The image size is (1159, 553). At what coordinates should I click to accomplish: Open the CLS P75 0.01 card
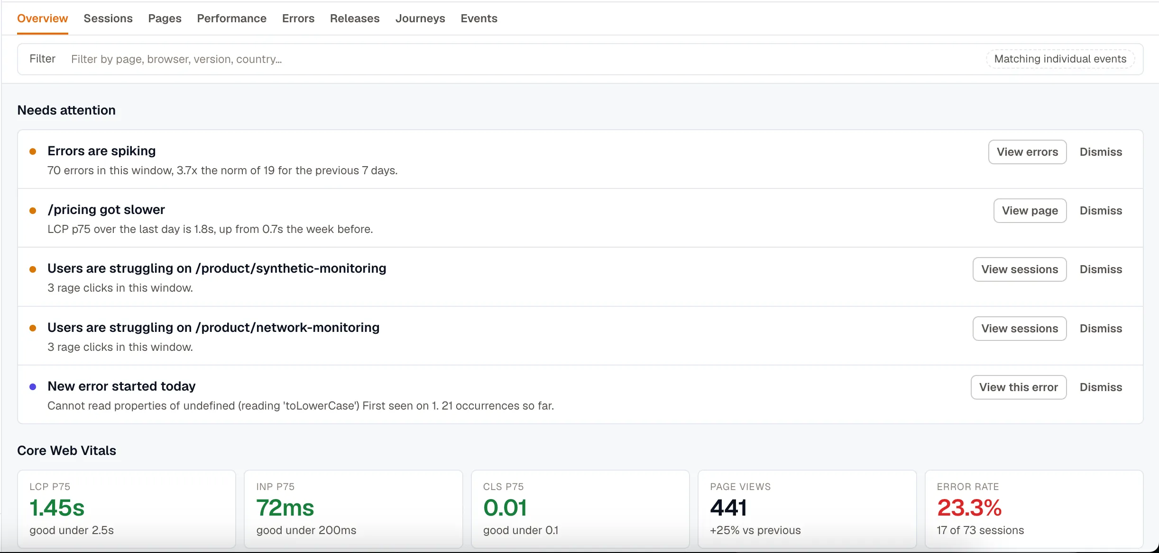coord(580,509)
